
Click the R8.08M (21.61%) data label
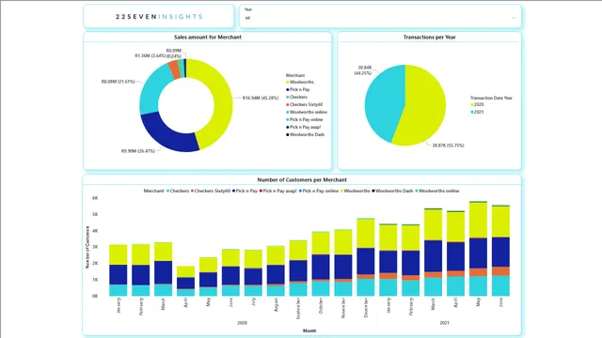coord(118,82)
